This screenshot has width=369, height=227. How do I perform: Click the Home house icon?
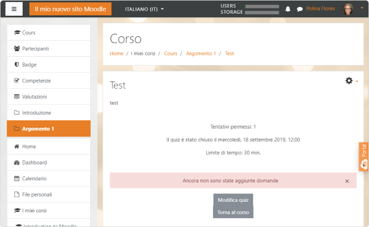click(x=17, y=146)
